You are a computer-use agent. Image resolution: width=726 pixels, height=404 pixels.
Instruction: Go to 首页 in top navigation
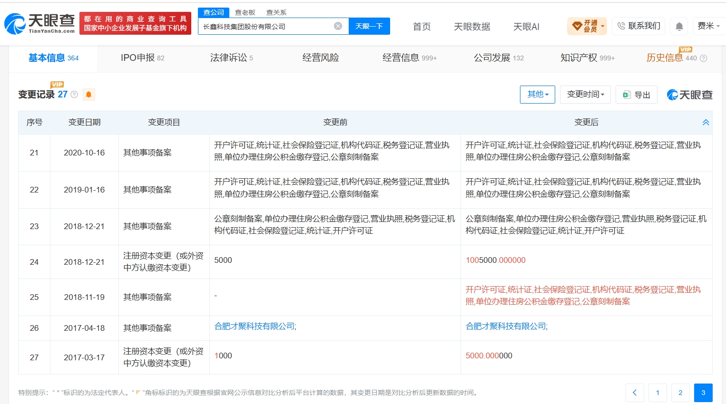tap(422, 27)
